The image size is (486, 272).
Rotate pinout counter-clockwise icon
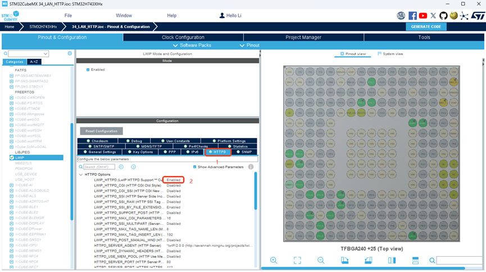pyautogui.click(x=368, y=260)
